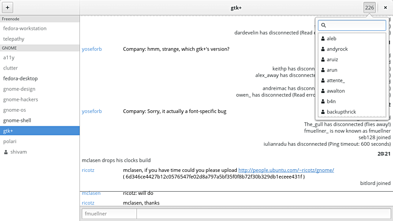Open the gnome-design channel
The image size is (393, 221).
[19, 89]
